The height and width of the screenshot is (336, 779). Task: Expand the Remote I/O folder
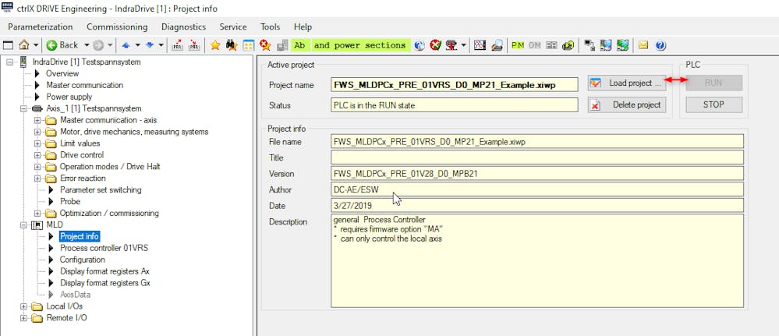(x=23, y=317)
